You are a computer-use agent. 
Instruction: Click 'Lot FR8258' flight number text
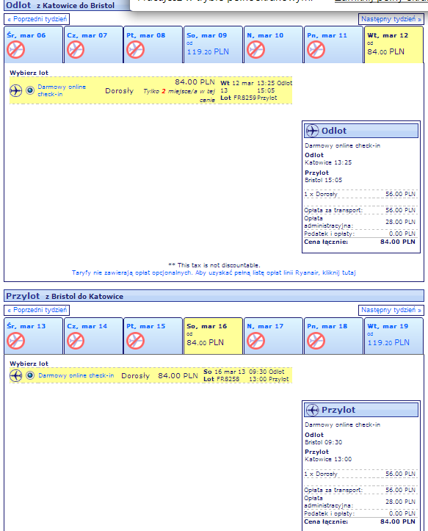click(x=221, y=379)
